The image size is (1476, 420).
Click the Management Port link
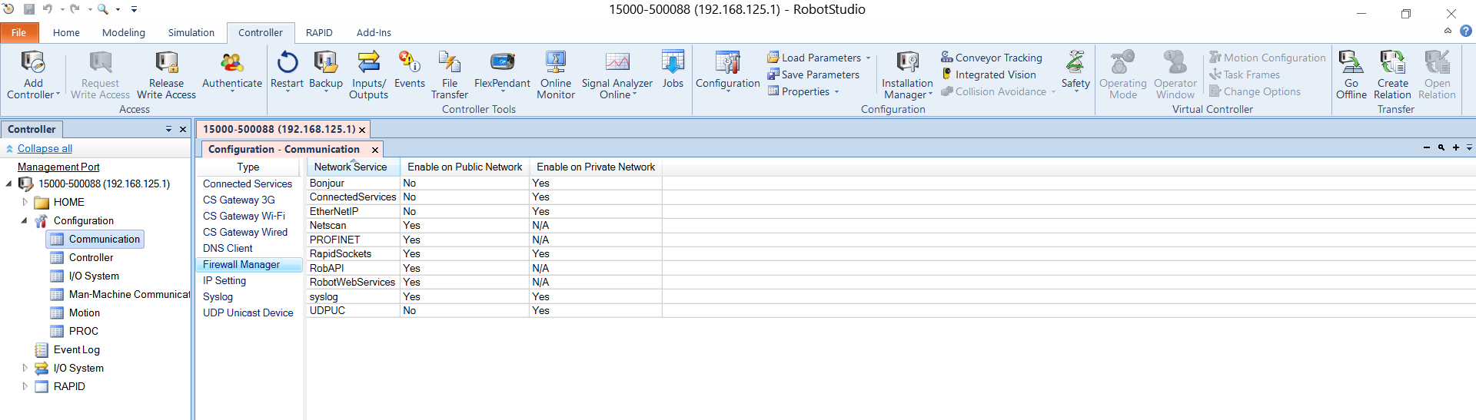click(x=58, y=167)
